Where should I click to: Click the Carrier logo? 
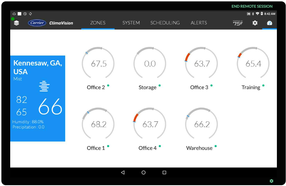(37, 23)
